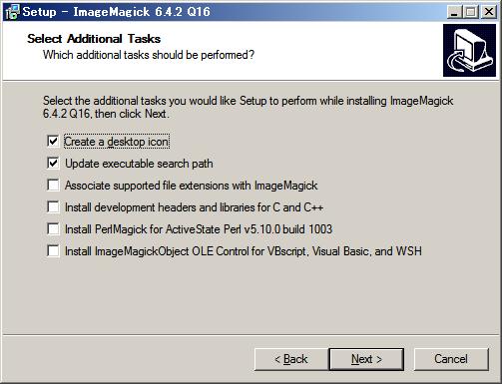Image resolution: width=502 pixels, height=384 pixels.
Task: Proceed by clicking Next
Action: (x=366, y=359)
